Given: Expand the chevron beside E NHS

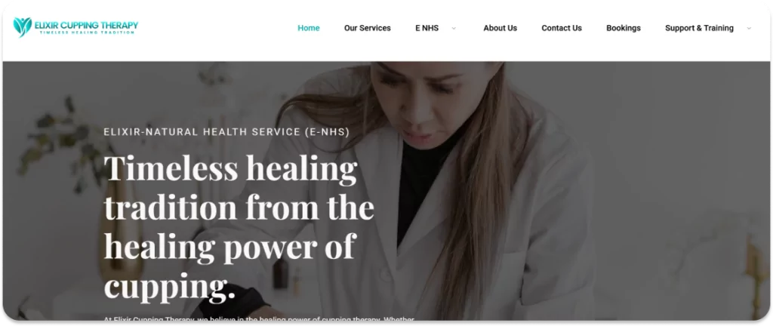Looking at the screenshot, I should [454, 28].
